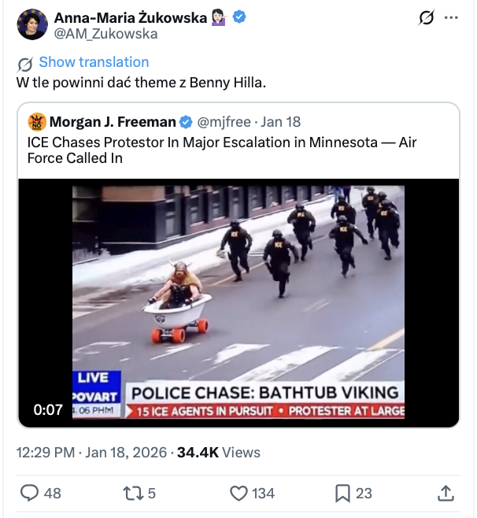Click the 0:07 video duration badge
The width and height of the screenshot is (477, 518).
48,409
